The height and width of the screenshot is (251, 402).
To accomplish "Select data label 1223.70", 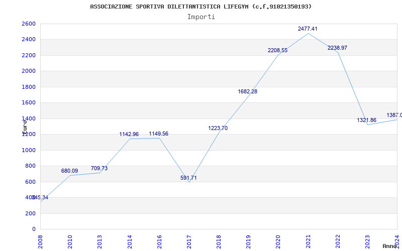I will pyautogui.click(x=218, y=129).
